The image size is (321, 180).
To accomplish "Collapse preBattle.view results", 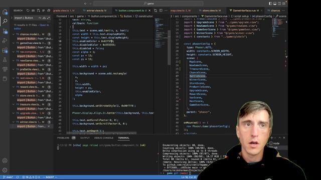I will [x=14, y=69].
